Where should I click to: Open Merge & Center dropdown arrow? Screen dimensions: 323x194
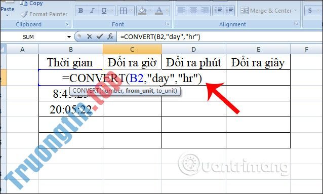coord(296,11)
